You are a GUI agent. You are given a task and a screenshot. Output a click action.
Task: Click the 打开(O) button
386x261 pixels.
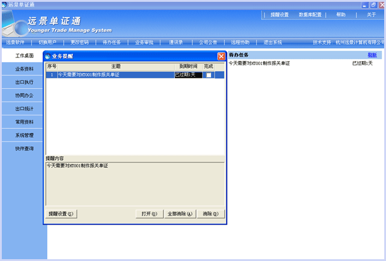click(x=150, y=214)
